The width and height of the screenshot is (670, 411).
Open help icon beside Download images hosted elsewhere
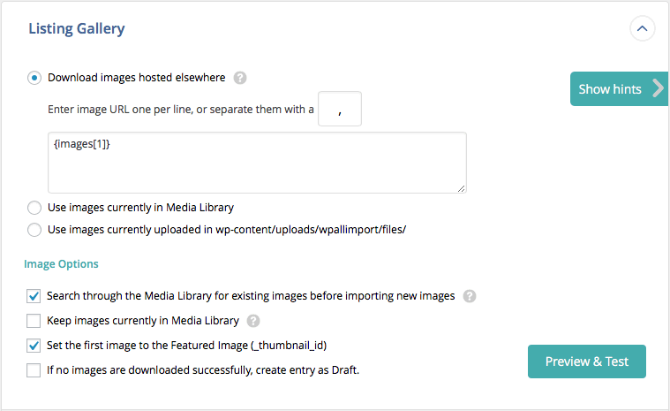coord(240,78)
